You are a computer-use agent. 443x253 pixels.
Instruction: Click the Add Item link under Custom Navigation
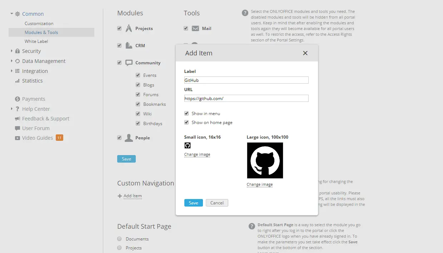point(133,196)
